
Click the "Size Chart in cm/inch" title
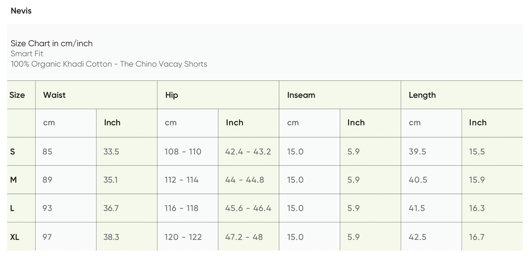click(x=51, y=43)
